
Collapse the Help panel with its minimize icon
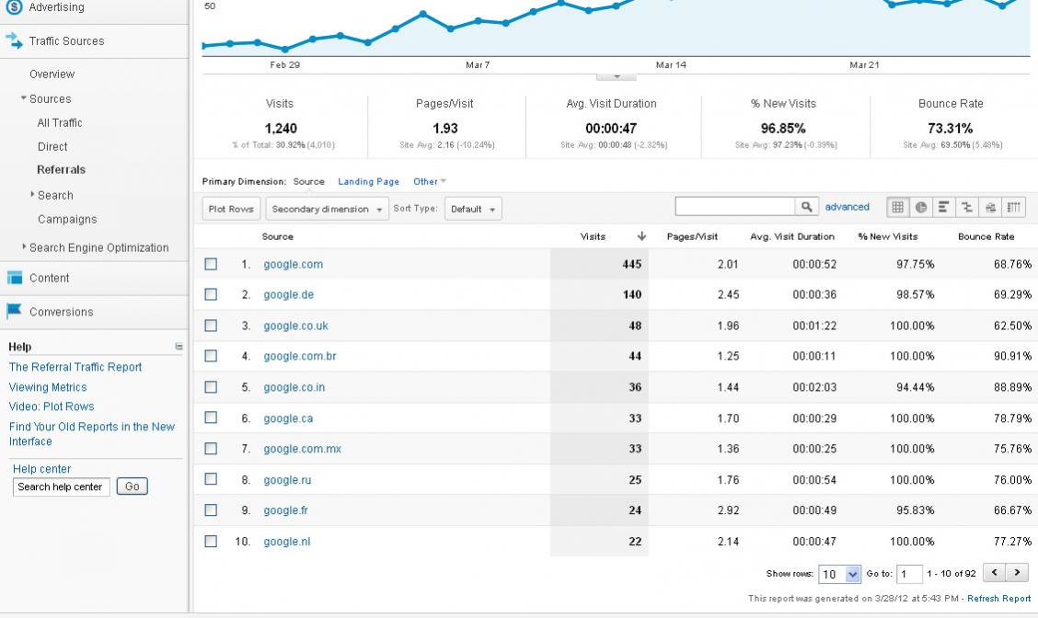click(x=179, y=346)
